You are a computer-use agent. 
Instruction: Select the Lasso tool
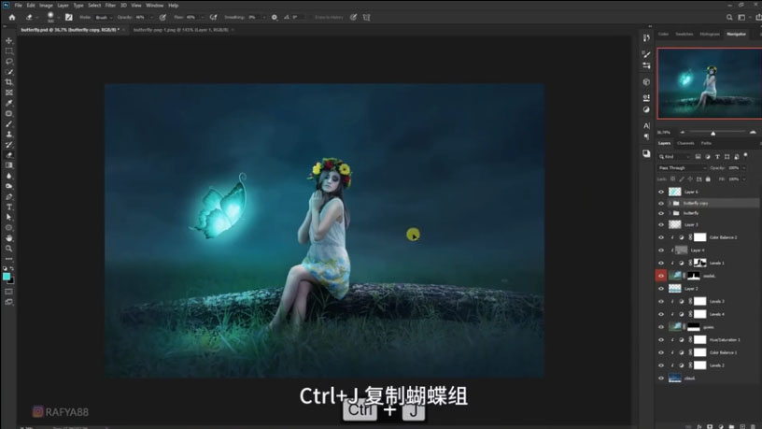[x=8, y=62]
